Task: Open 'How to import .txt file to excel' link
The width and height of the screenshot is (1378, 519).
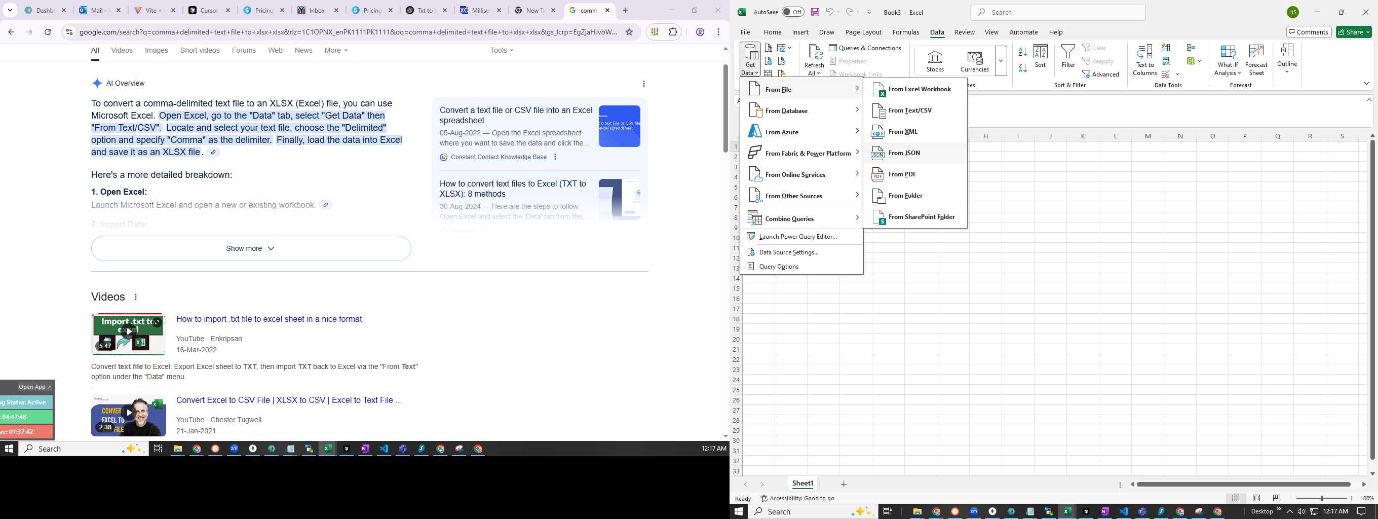Action: coord(269,319)
